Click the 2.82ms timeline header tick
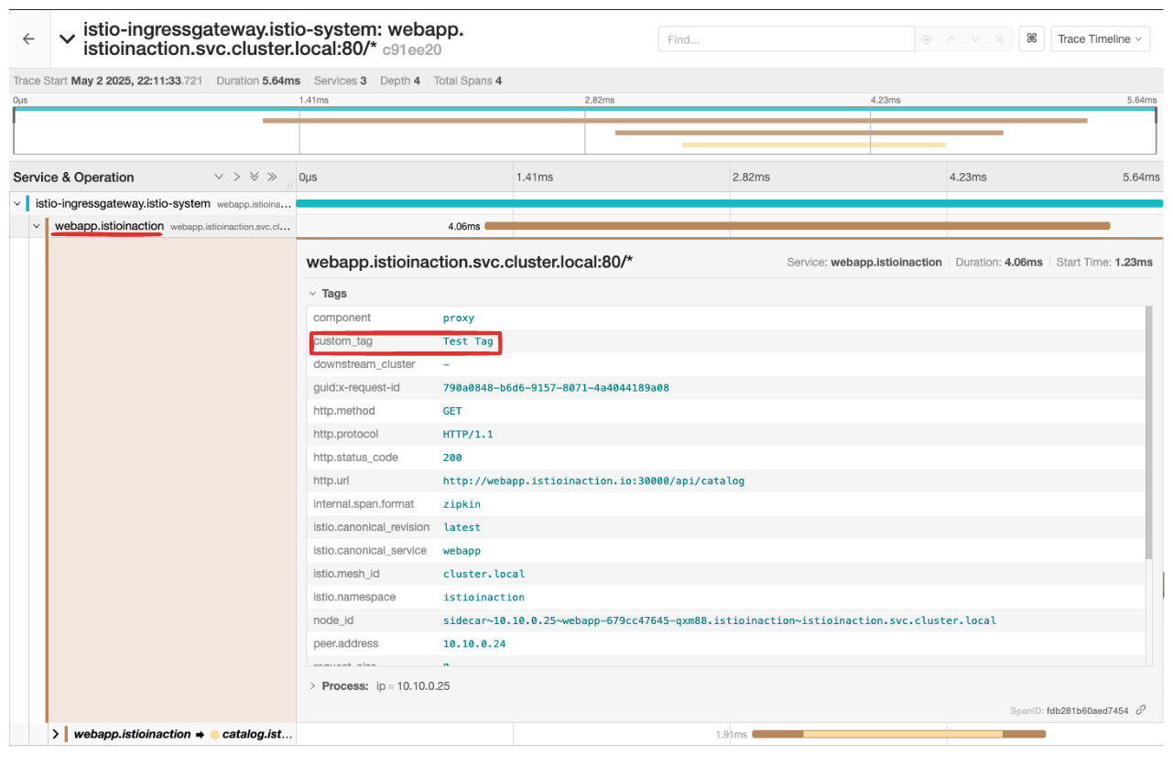This screenshot has width=1173, height=766. tap(750, 178)
